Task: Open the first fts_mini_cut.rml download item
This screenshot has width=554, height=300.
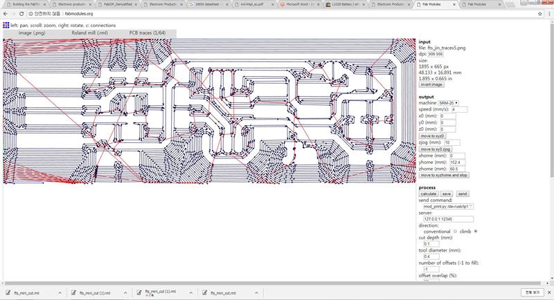Action: pyautogui.click(x=27, y=292)
